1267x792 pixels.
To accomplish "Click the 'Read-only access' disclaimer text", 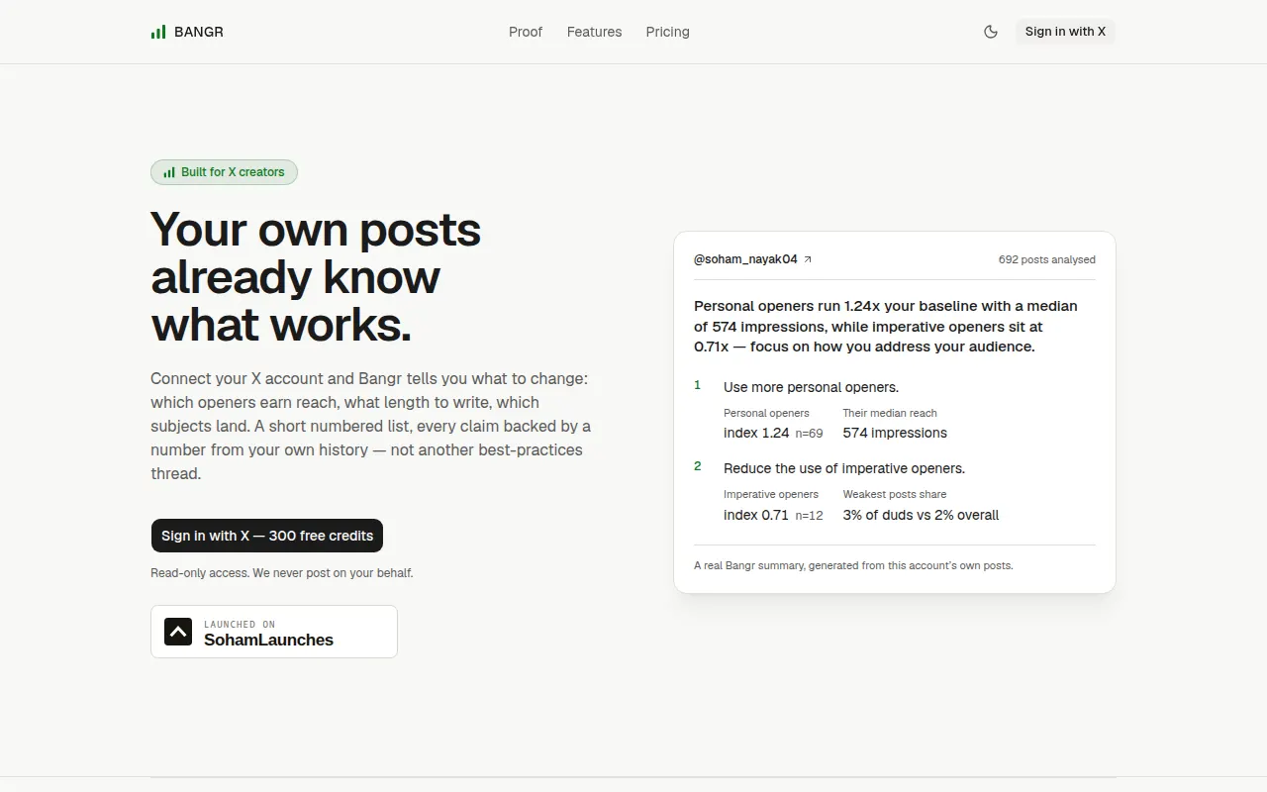I will [282, 573].
